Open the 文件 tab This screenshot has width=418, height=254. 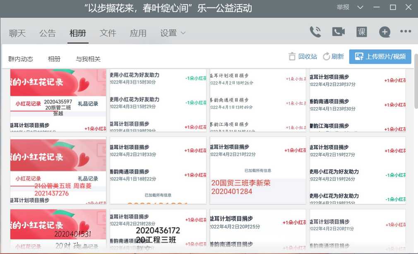click(108, 33)
